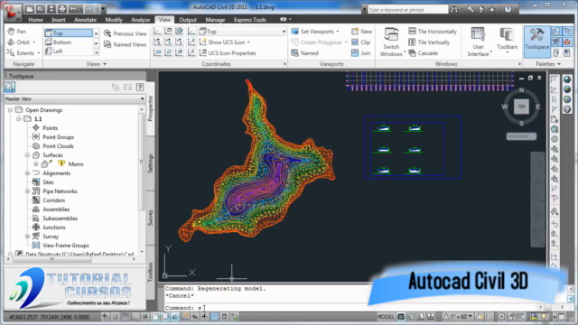Click Switch Windows button
The image size is (578, 325).
point(391,42)
